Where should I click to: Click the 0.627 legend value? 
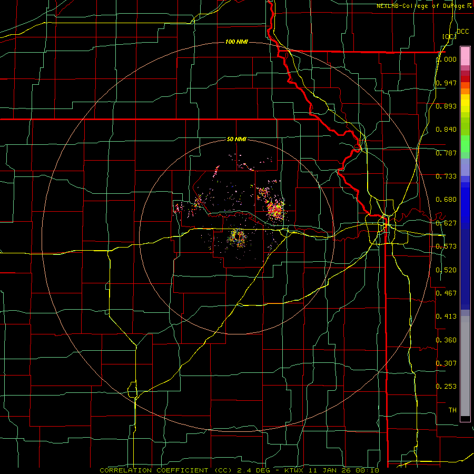click(446, 223)
